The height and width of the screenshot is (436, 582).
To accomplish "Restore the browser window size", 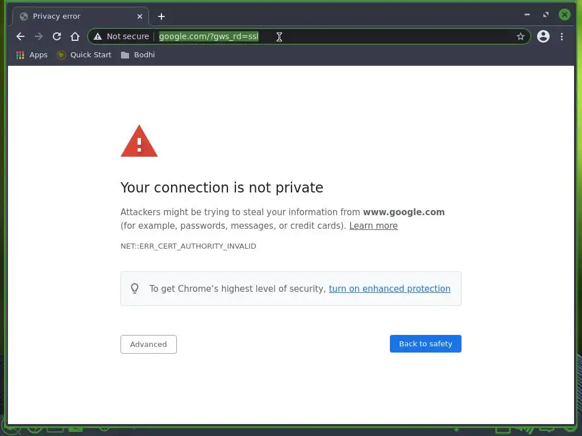I will coord(546,14).
